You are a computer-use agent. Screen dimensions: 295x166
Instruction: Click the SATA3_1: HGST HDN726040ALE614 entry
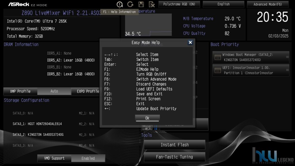[x=37, y=124]
